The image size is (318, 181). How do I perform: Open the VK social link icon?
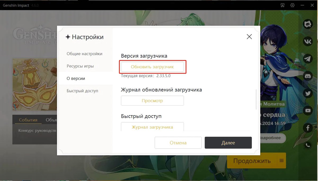coord(308,42)
